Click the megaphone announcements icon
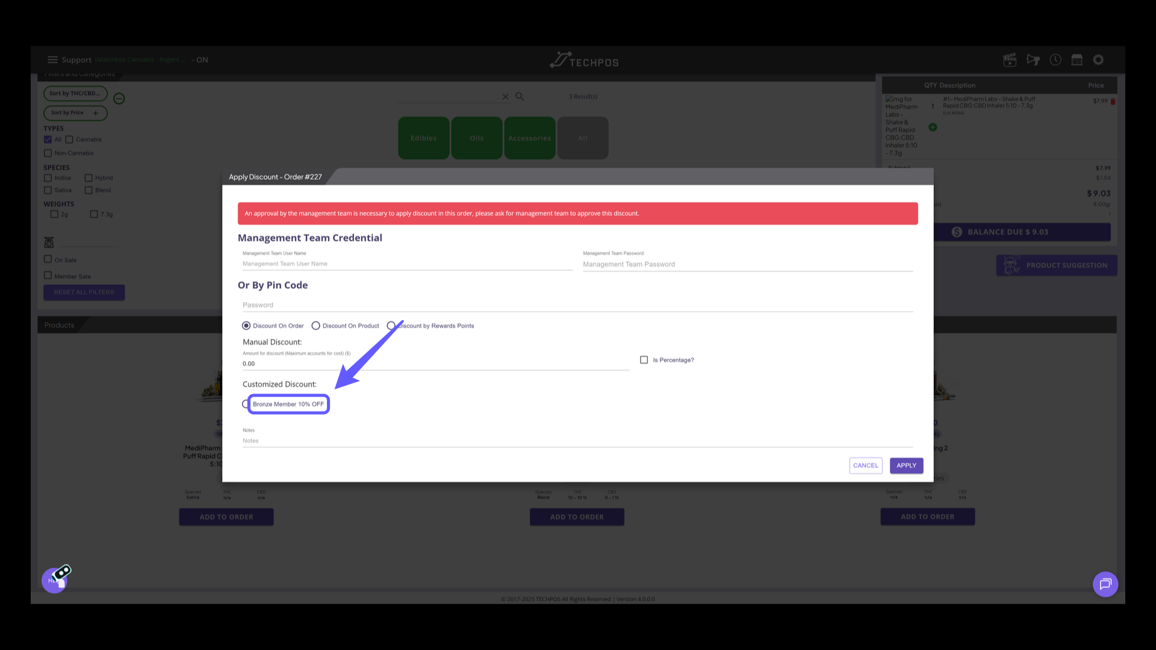The image size is (1156, 650). [1033, 60]
